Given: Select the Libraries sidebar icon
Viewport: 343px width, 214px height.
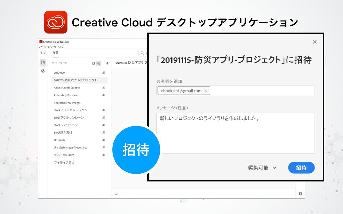Looking at the screenshot, I should (43, 62).
